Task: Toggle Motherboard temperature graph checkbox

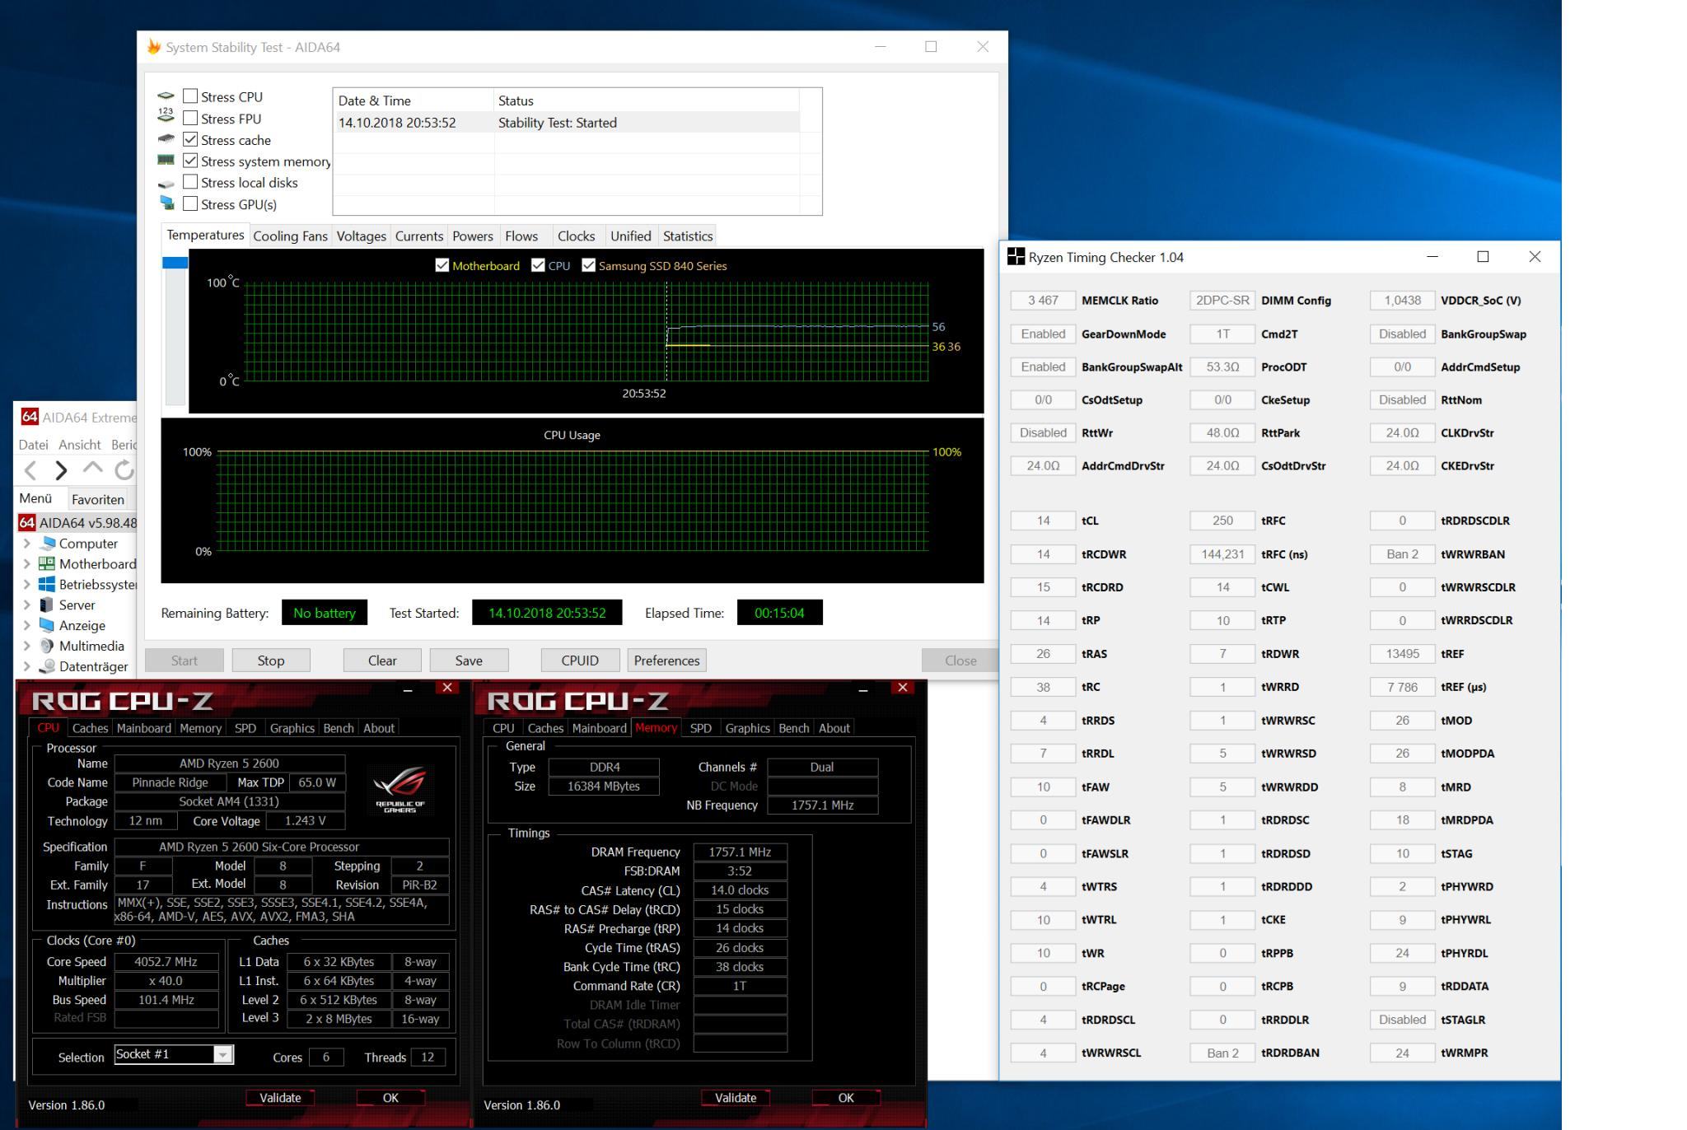Action: click(x=442, y=265)
